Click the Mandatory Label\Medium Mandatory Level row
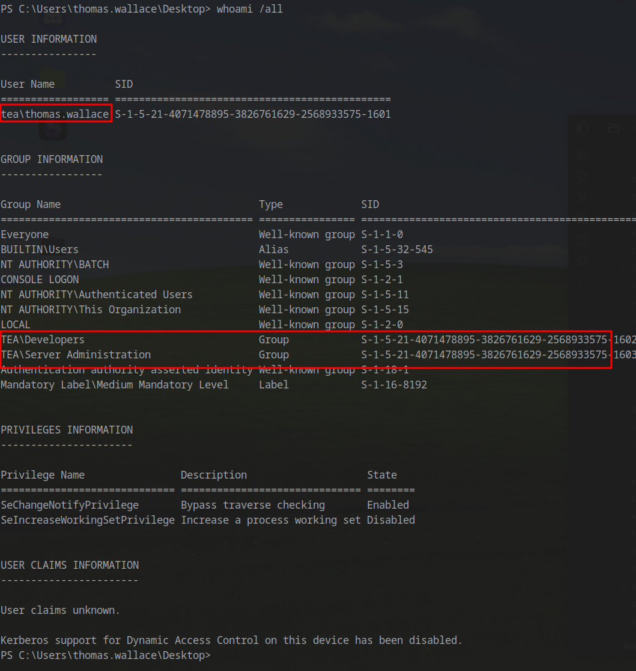 (x=114, y=385)
